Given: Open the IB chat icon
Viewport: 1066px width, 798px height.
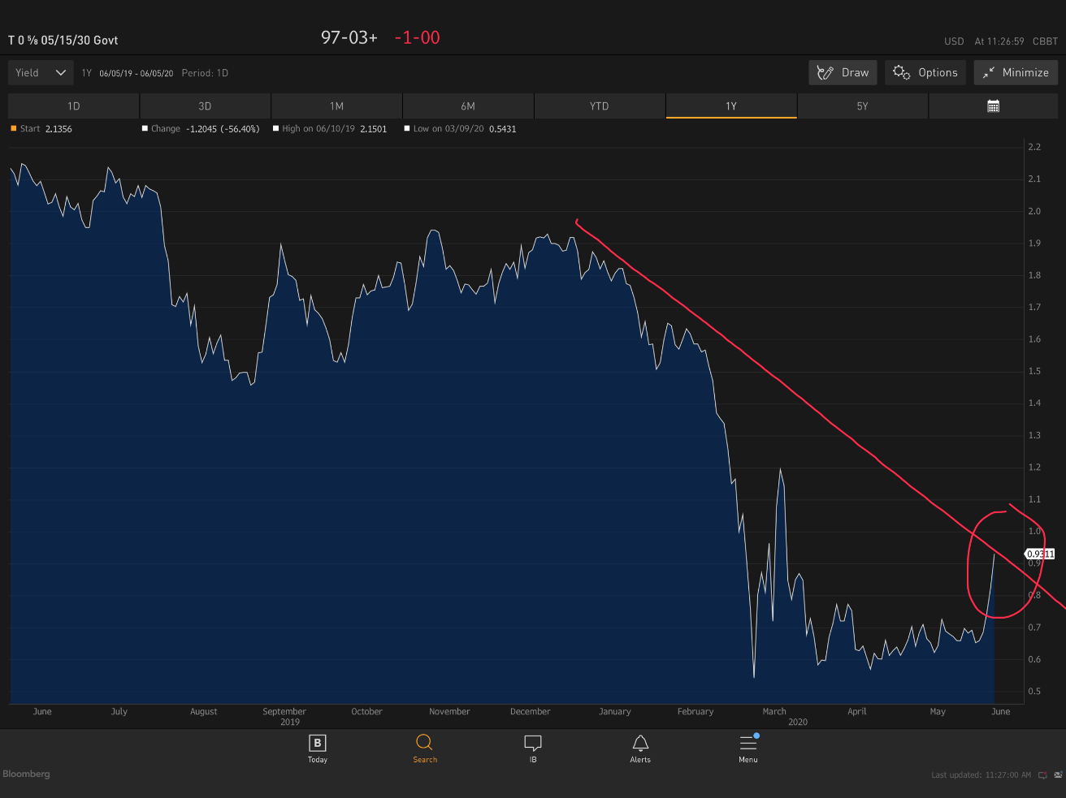Looking at the screenshot, I should point(533,743).
